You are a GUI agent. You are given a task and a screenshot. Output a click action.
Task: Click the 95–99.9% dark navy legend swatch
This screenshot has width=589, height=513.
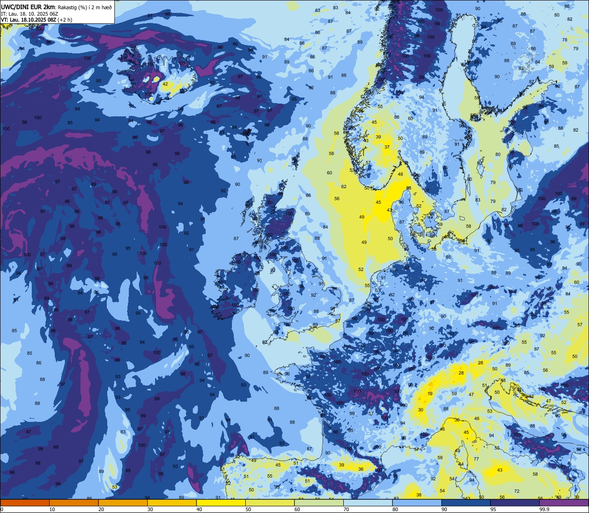[515, 503]
